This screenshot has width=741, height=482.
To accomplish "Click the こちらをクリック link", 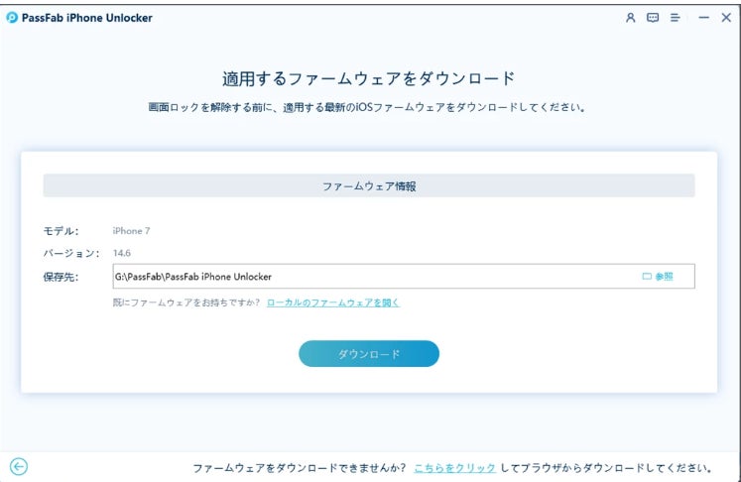I will pyautogui.click(x=454, y=468).
